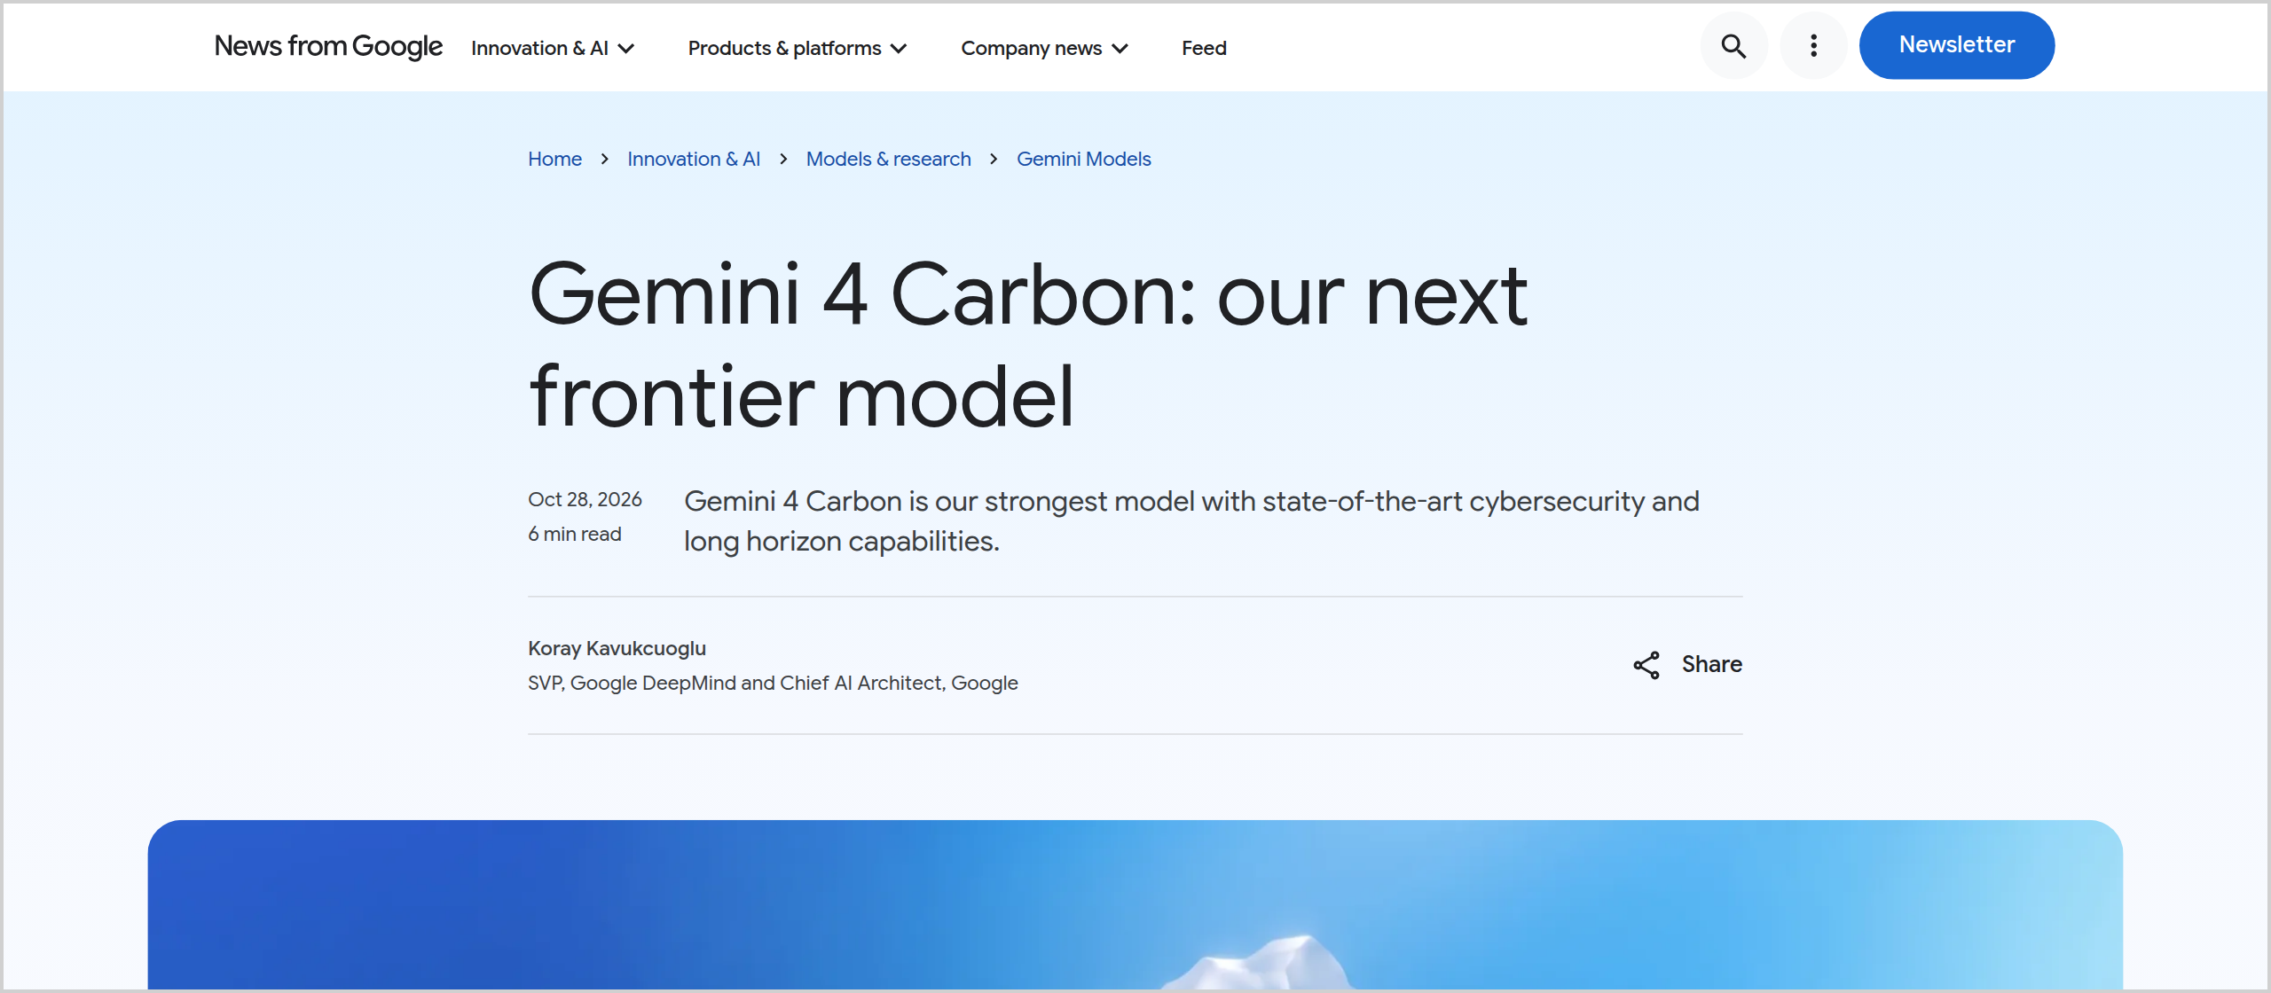Click the 6 min read text

(574, 534)
